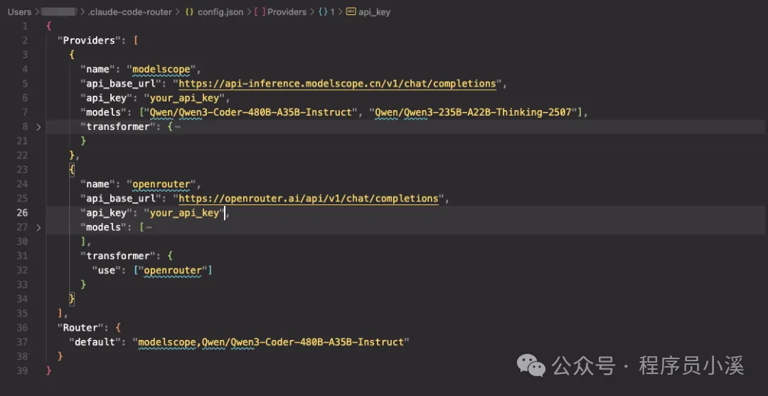
Task: Click the JSON braces icon beside config.json
Action: pos(189,12)
